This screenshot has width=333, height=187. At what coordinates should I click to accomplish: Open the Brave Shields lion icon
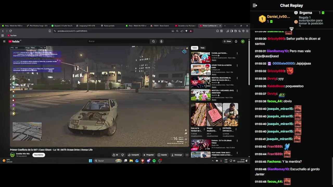click(186, 31)
